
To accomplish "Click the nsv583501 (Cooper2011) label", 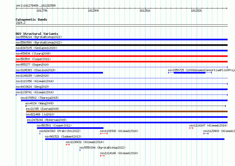I will (54, 125).
